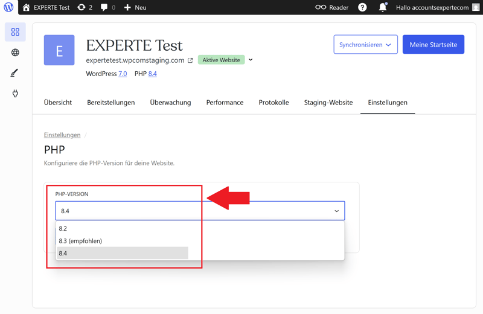The image size is (483, 314).
Task: Open the Überwachung tab
Action: click(170, 102)
